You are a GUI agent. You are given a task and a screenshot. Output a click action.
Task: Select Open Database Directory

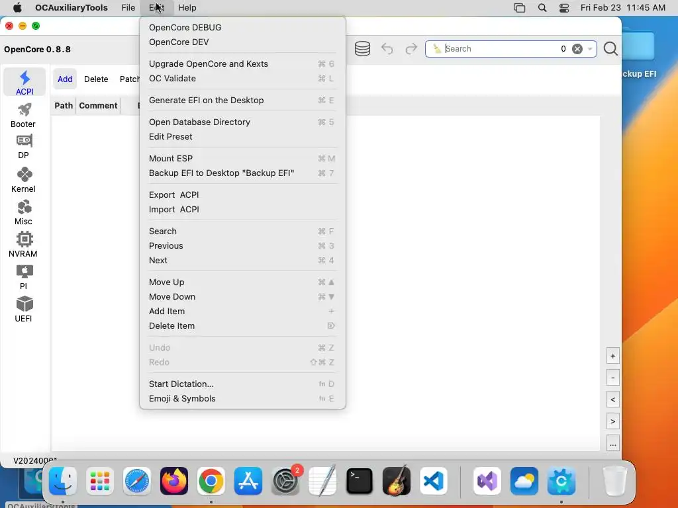(242, 122)
